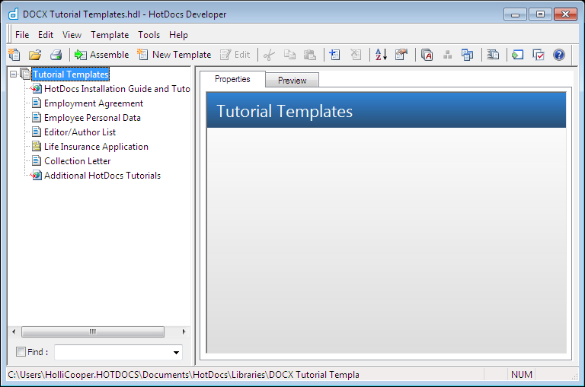Switch to the Properties tab

tap(232, 79)
